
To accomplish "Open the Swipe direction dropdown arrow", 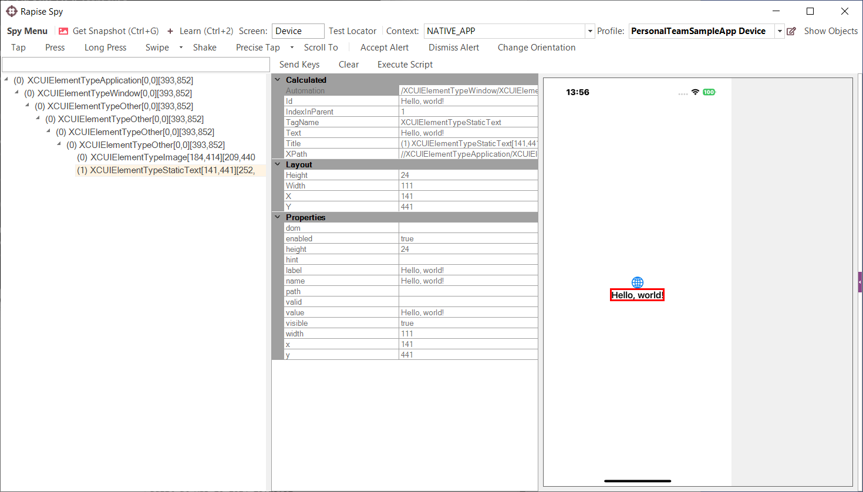I will [181, 48].
